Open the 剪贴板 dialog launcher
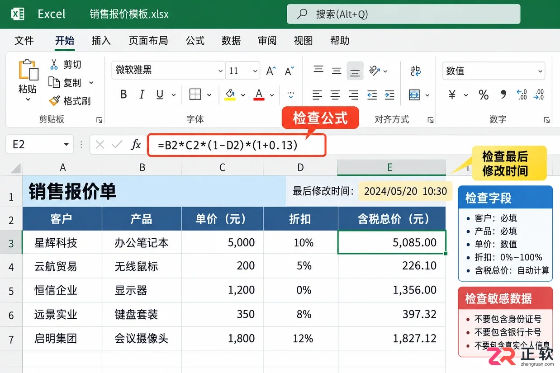560x373 pixels. (x=99, y=120)
